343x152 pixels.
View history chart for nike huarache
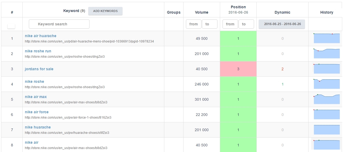[x=326, y=130]
